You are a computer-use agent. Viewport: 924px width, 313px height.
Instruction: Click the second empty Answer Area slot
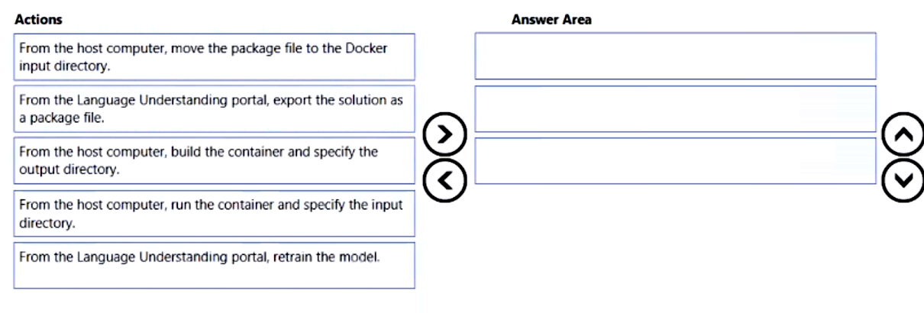(675, 108)
